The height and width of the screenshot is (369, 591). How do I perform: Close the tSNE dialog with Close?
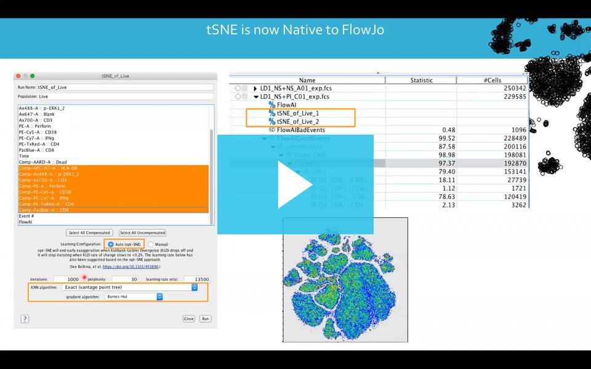tap(188, 319)
